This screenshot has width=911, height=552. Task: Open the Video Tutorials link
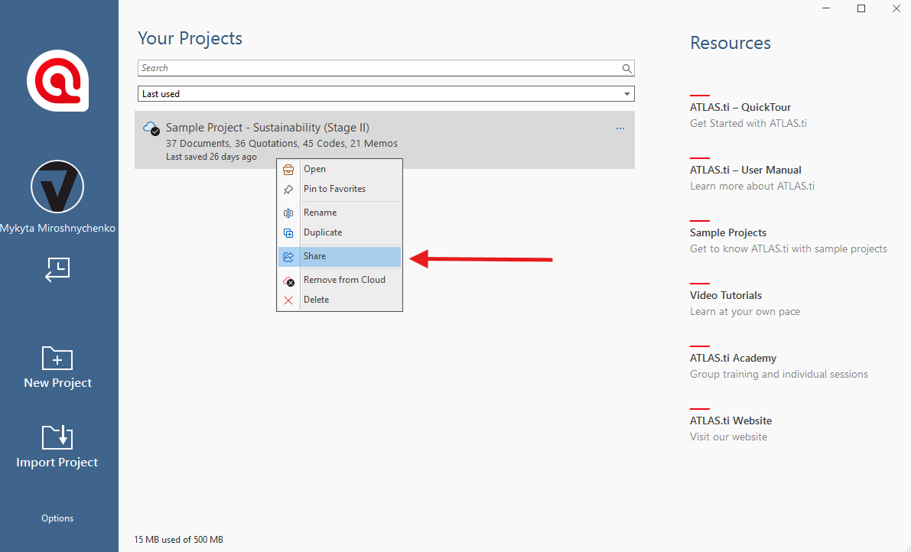[x=726, y=295]
